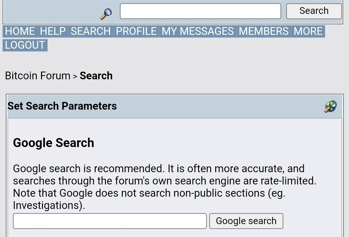
Task: Click the Google Search section heading
Action: (x=54, y=143)
